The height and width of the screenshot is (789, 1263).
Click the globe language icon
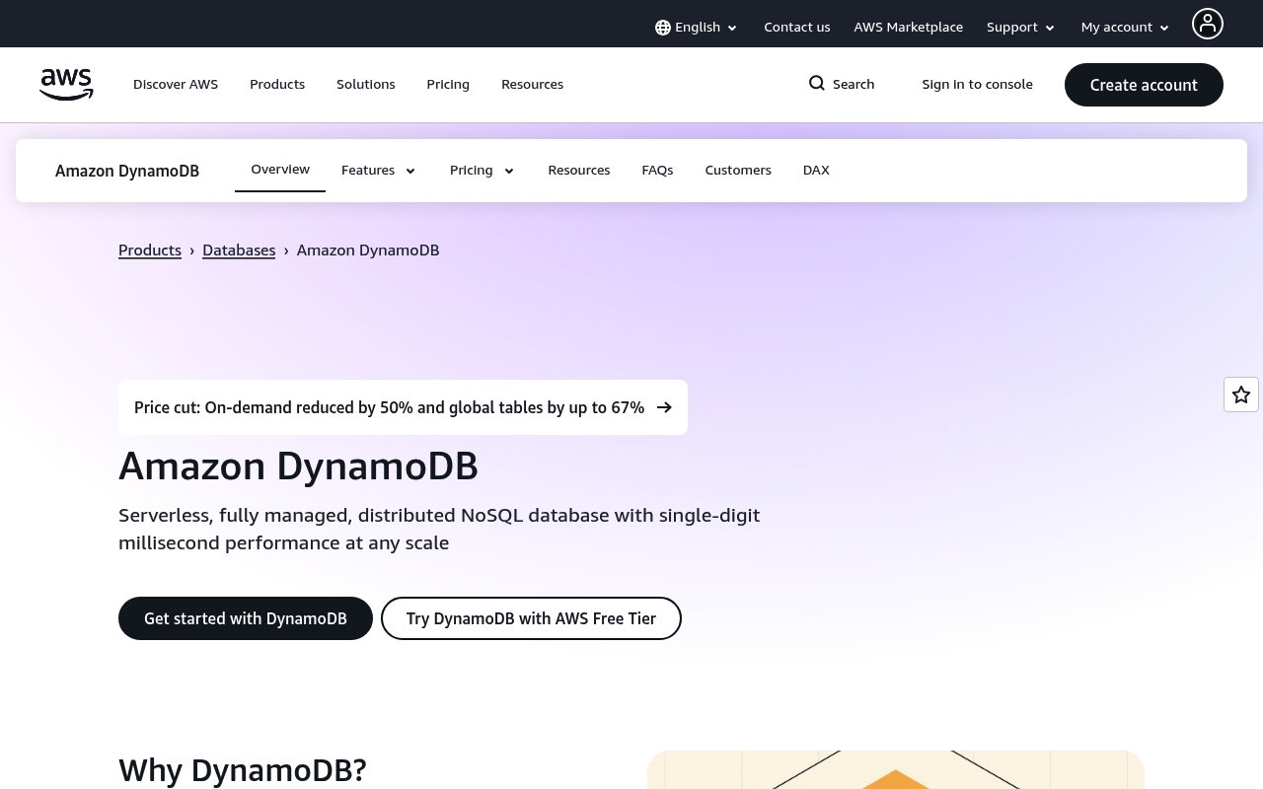(x=663, y=28)
